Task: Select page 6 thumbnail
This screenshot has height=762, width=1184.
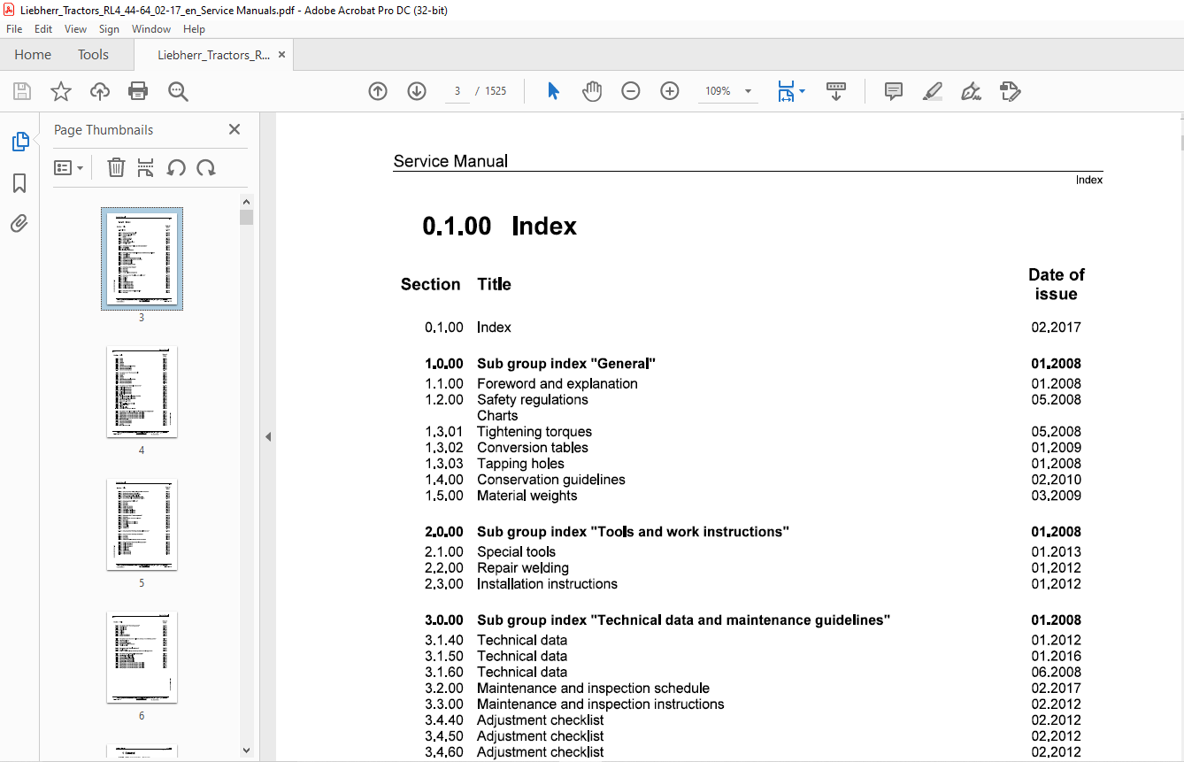Action: click(x=142, y=657)
